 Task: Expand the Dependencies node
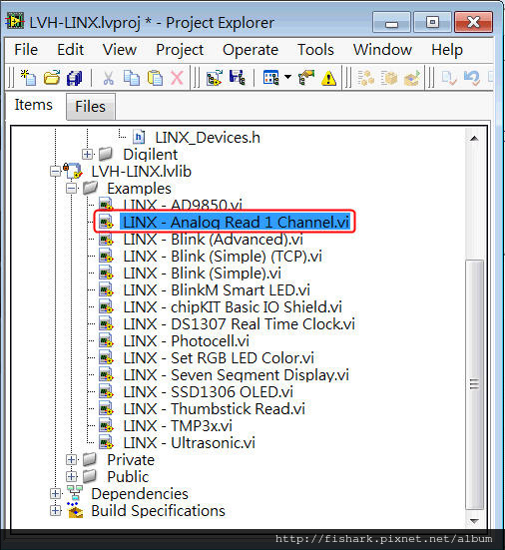(56, 494)
